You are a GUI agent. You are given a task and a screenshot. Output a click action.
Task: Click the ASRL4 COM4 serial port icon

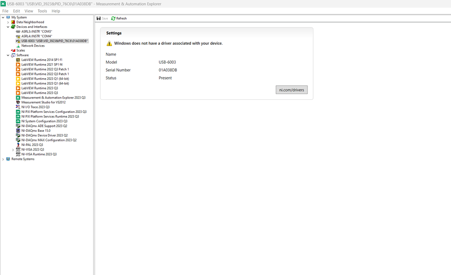[x=18, y=36]
